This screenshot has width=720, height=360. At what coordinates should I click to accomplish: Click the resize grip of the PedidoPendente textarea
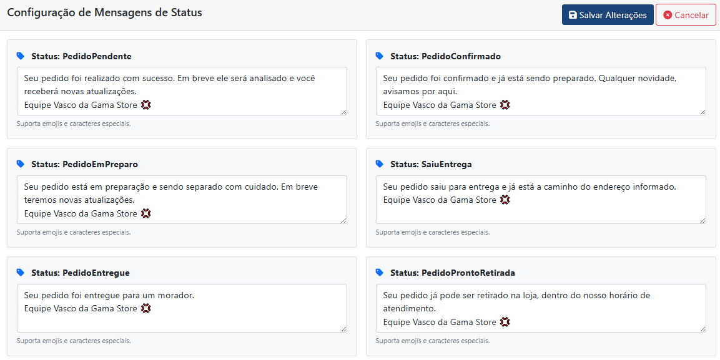pyautogui.click(x=345, y=112)
